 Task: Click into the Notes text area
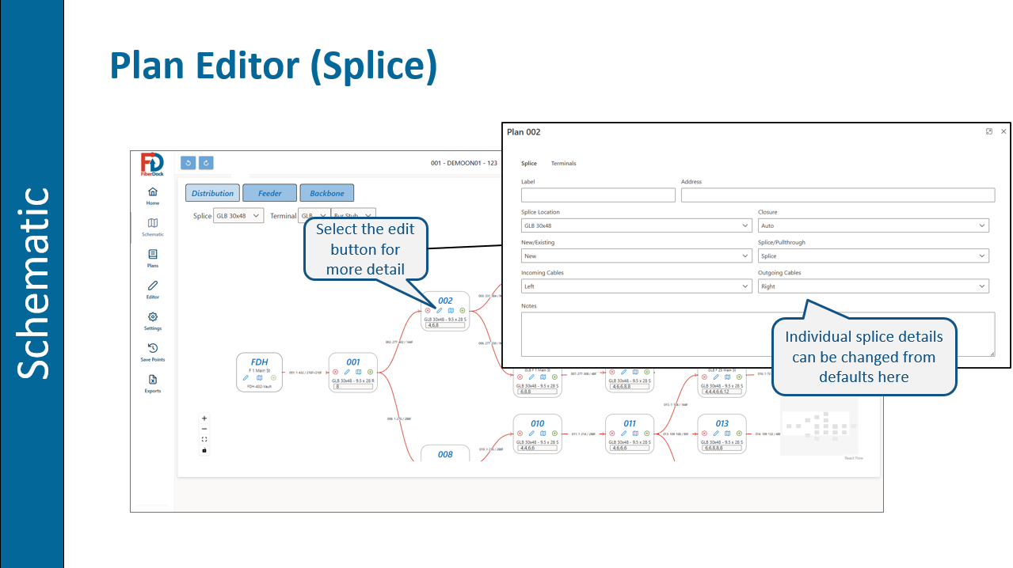pyautogui.click(x=758, y=334)
